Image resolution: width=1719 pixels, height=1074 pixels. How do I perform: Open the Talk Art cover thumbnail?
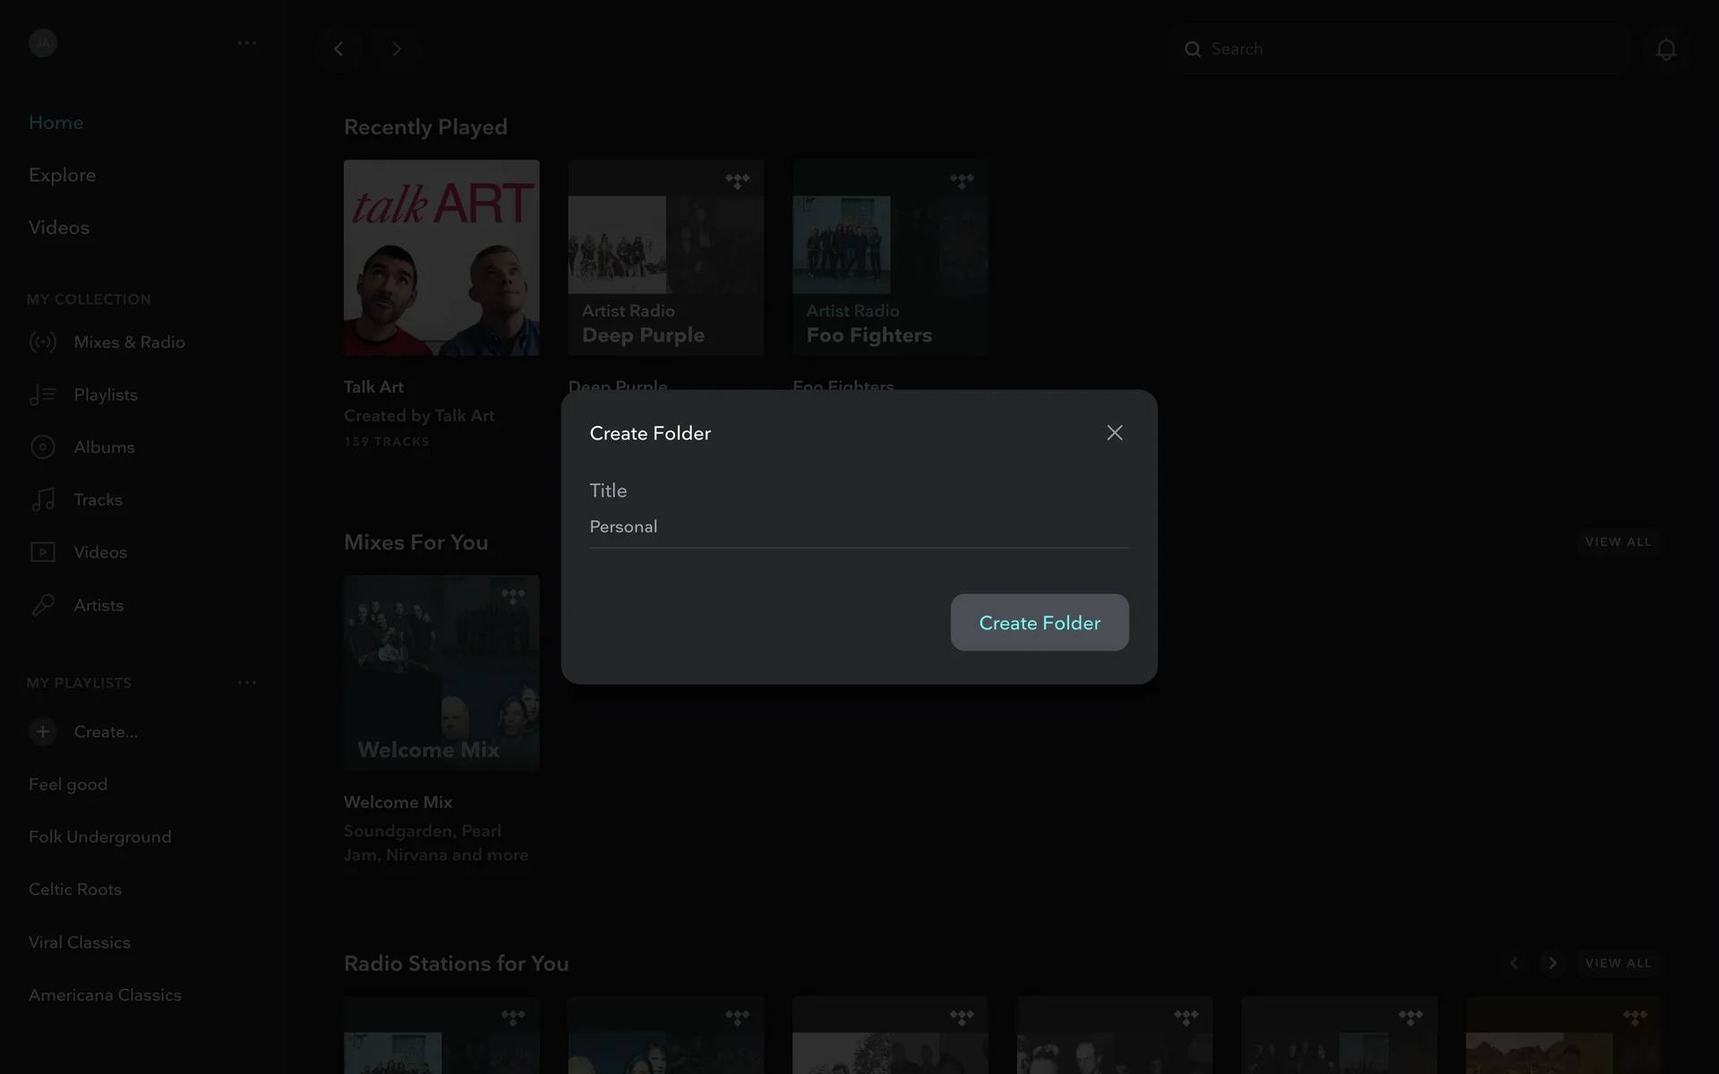(441, 258)
